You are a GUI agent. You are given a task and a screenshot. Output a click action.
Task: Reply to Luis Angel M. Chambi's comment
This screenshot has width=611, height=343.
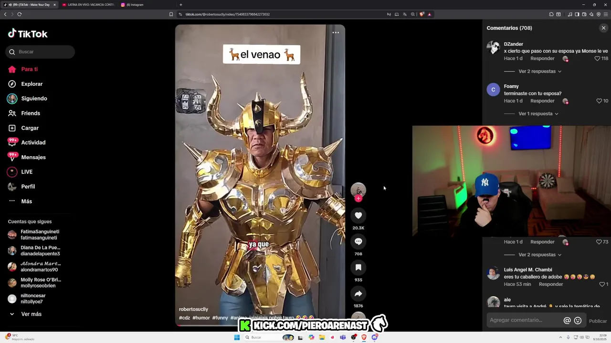551,284
